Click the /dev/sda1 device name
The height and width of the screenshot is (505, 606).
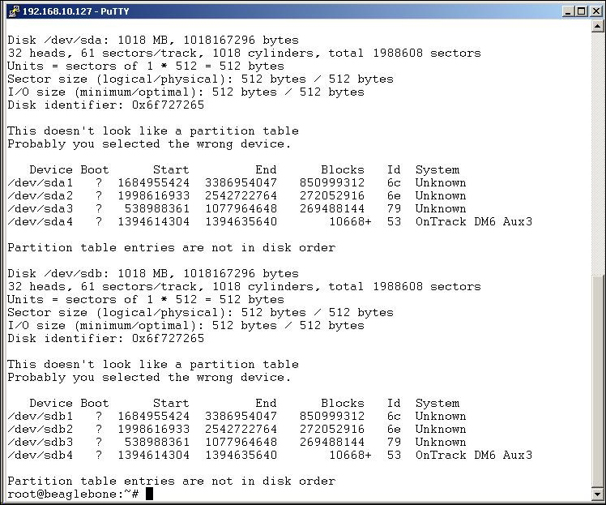[x=41, y=183]
